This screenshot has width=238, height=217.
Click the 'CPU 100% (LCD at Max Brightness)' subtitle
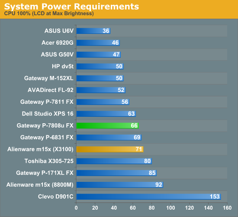tap(49, 13)
